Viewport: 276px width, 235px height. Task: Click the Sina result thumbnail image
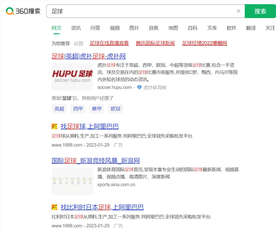pos(72,181)
